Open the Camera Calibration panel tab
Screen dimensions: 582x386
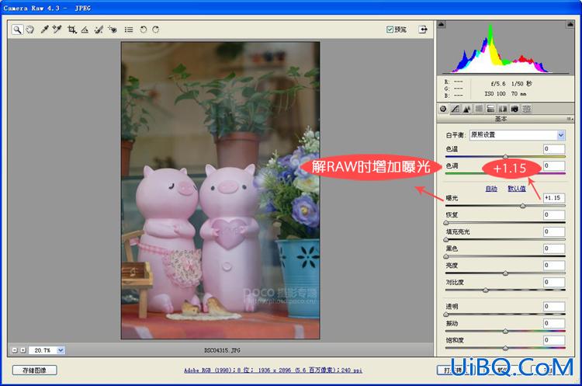514,109
